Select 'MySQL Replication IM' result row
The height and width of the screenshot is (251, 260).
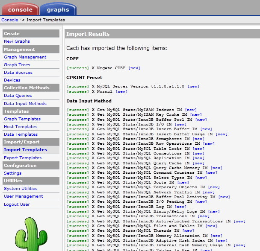tap(136, 158)
